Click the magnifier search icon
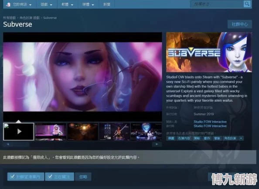 coord(247,4)
